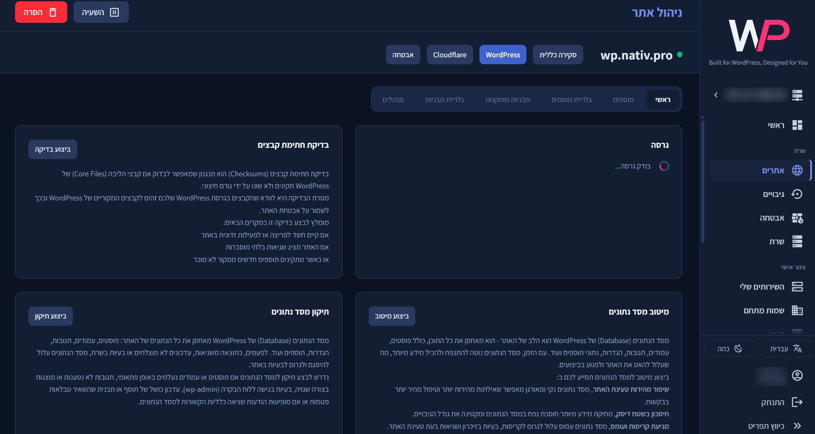Switch to the סקירה כללית overview tab
815x434 pixels.
point(558,55)
